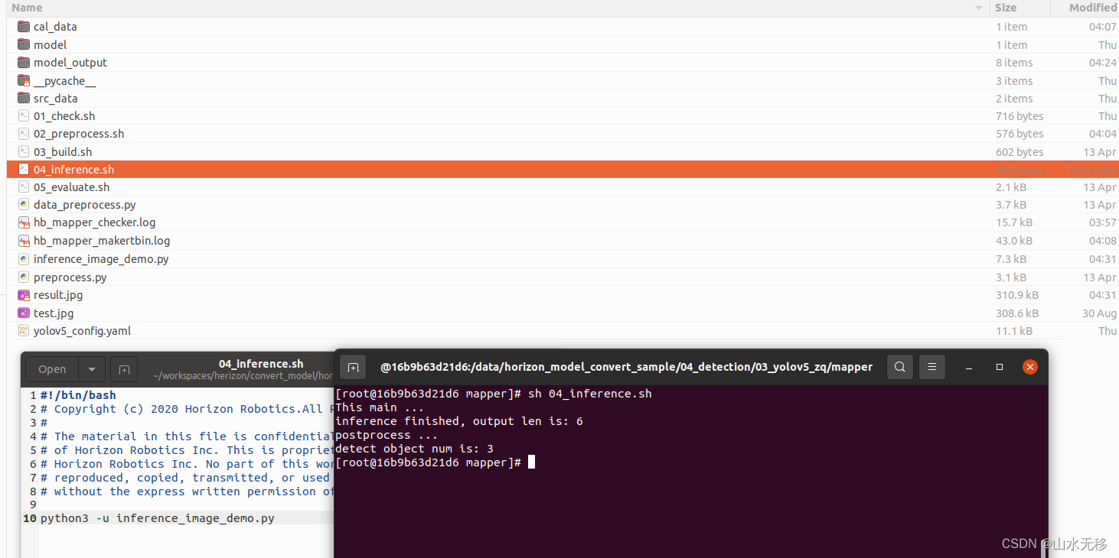
Task: Sort files by Name column header
Action: tap(28, 8)
